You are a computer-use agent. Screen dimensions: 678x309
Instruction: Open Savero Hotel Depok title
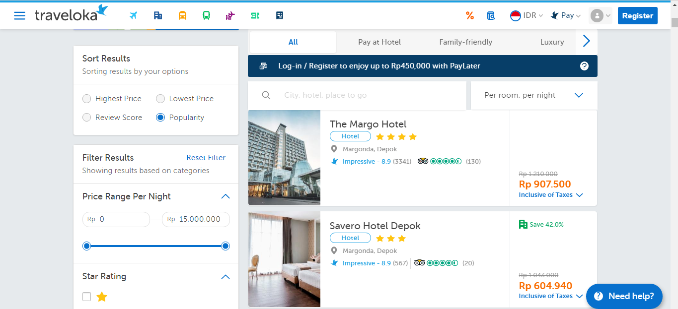point(375,226)
